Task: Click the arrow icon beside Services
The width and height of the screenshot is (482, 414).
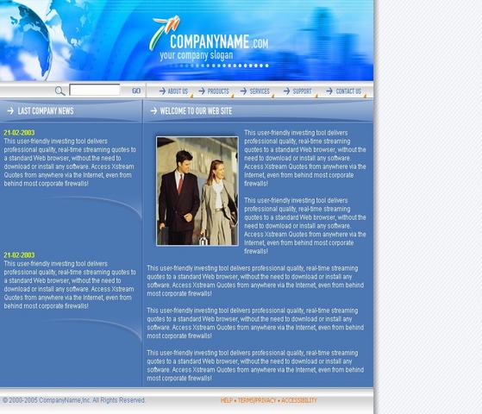Action: point(243,91)
